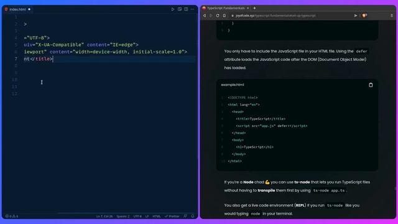Bookmark this page in the browser toolbar

pos(224,16)
